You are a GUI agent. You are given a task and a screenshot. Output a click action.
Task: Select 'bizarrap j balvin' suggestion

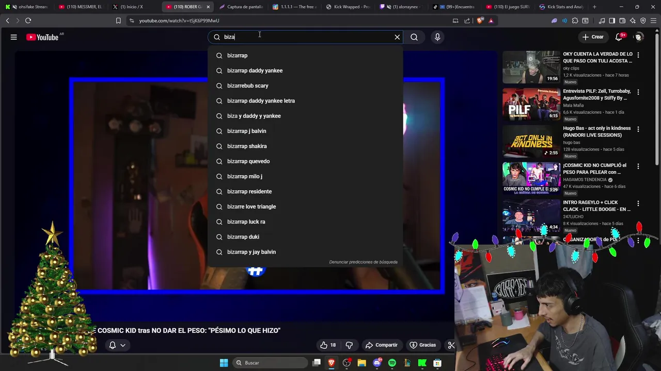click(305, 131)
